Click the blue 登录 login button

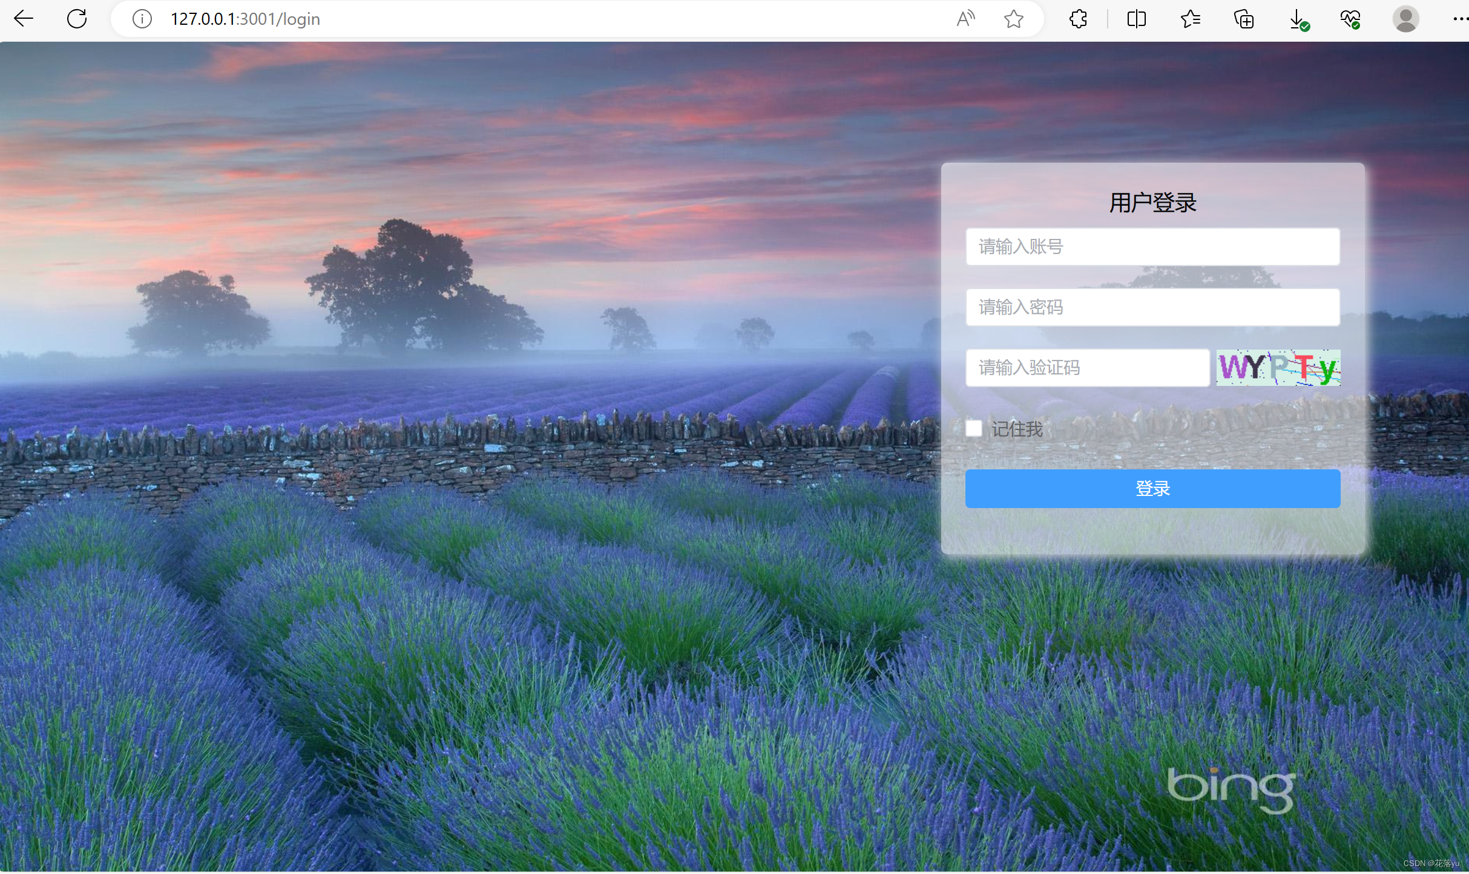tap(1152, 489)
